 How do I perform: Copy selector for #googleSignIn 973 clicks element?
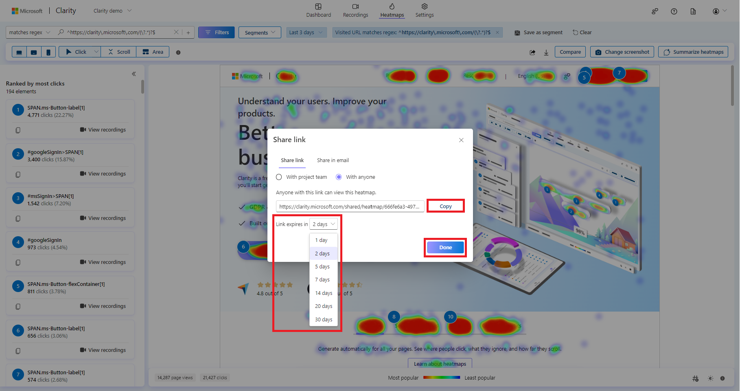18,263
